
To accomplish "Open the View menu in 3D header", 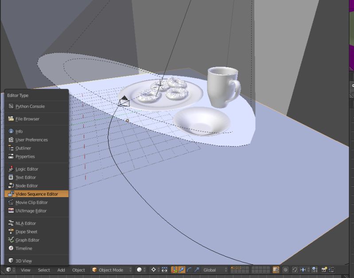I will [26, 270].
